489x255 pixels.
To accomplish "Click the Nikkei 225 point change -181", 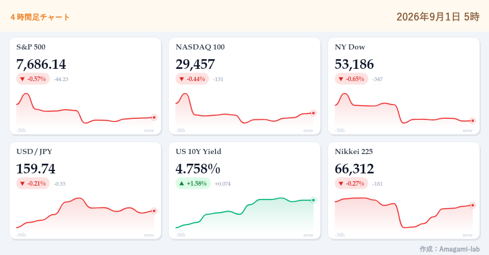I will pyautogui.click(x=377, y=184).
